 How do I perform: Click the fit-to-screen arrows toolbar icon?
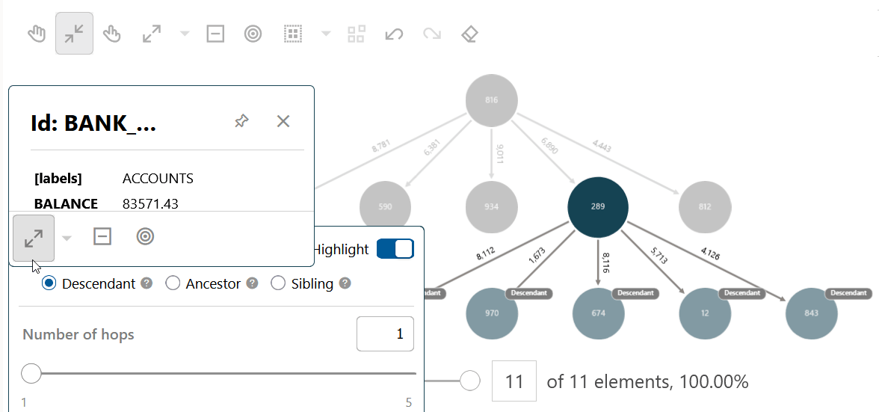pyautogui.click(x=74, y=34)
